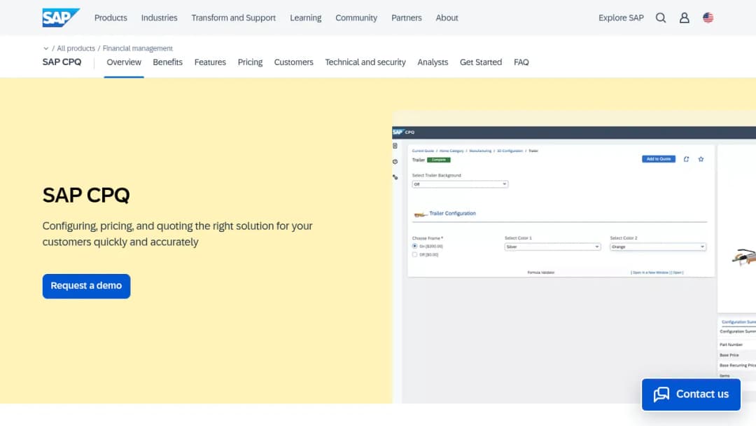Screen dimensions: 756x426
Task: Click the trailer 3D preview thumbnail
Action: coord(743,256)
